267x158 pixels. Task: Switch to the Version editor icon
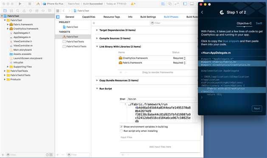(x=177, y=3)
